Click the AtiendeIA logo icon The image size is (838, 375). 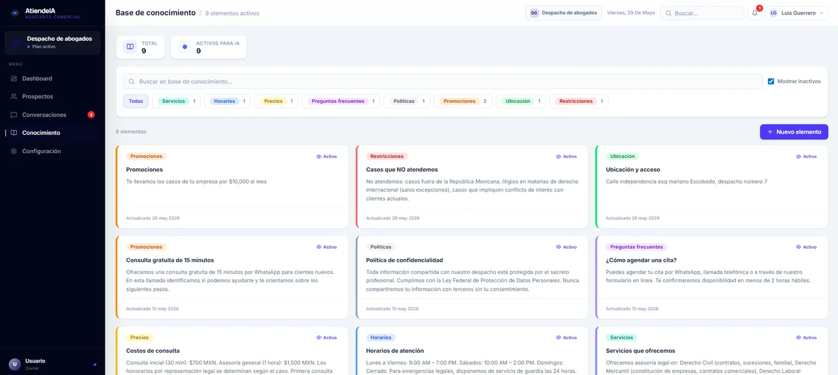(15, 13)
